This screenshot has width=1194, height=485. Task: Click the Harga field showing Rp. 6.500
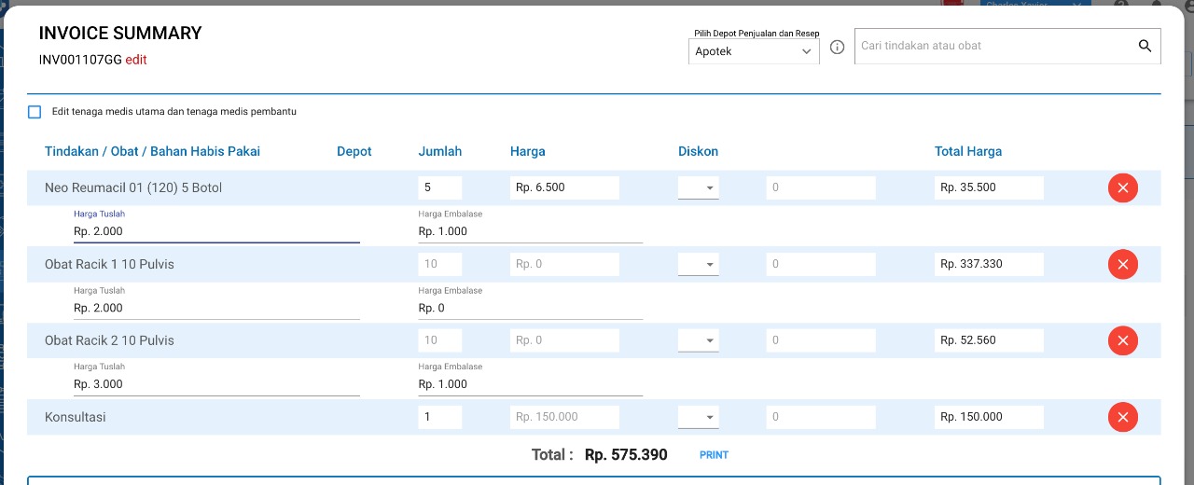pyautogui.click(x=564, y=187)
